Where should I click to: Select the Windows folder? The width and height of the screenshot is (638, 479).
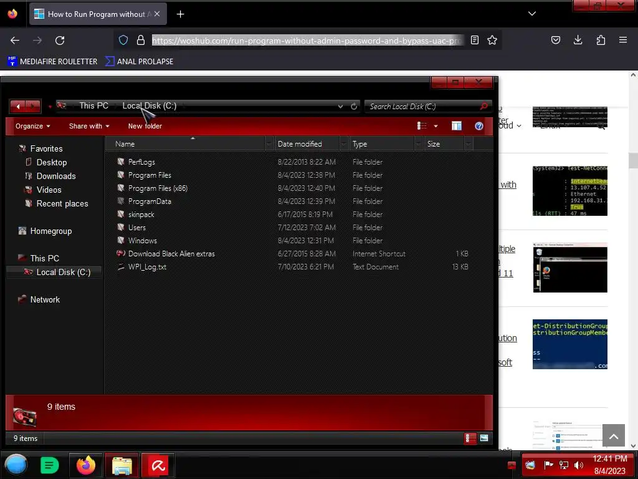[x=142, y=241]
